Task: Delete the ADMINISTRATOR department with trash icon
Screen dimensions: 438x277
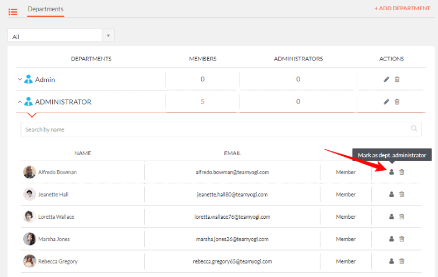Action: (x=397, y=102)
